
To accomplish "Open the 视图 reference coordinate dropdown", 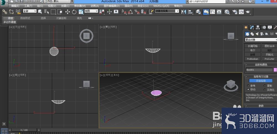I will 91,11.
